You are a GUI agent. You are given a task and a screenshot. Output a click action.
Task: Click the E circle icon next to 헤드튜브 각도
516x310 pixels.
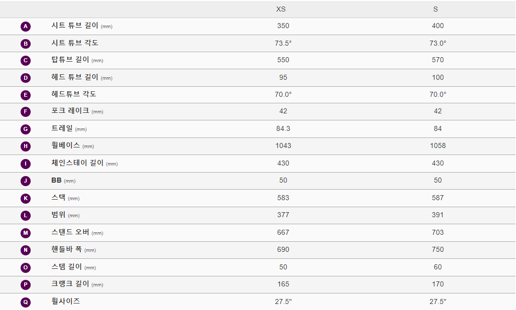pos(26,95)
